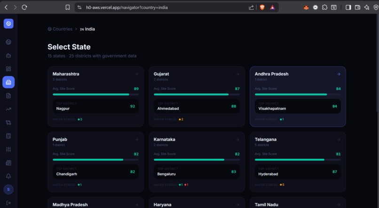Open the Karnataka card arrow
Viewport: 379px width, 208px height.
[x=238, y=139]
